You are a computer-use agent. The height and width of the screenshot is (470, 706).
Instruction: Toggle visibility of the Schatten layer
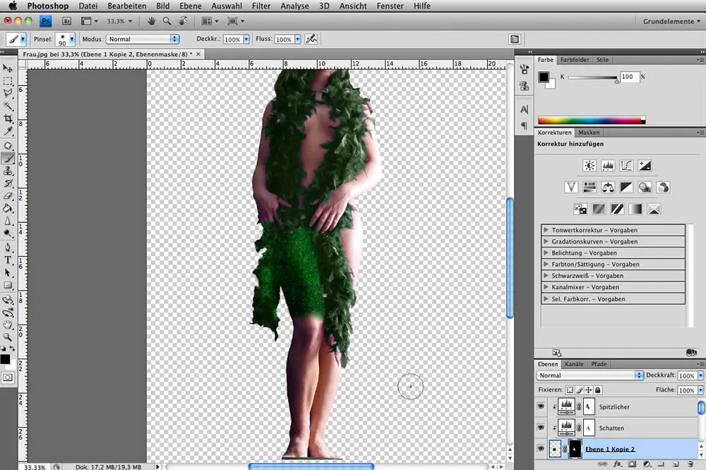541,428
